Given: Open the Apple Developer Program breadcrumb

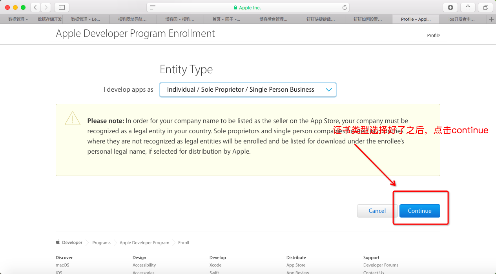Looking at the screenshot, I should [144, 243].
